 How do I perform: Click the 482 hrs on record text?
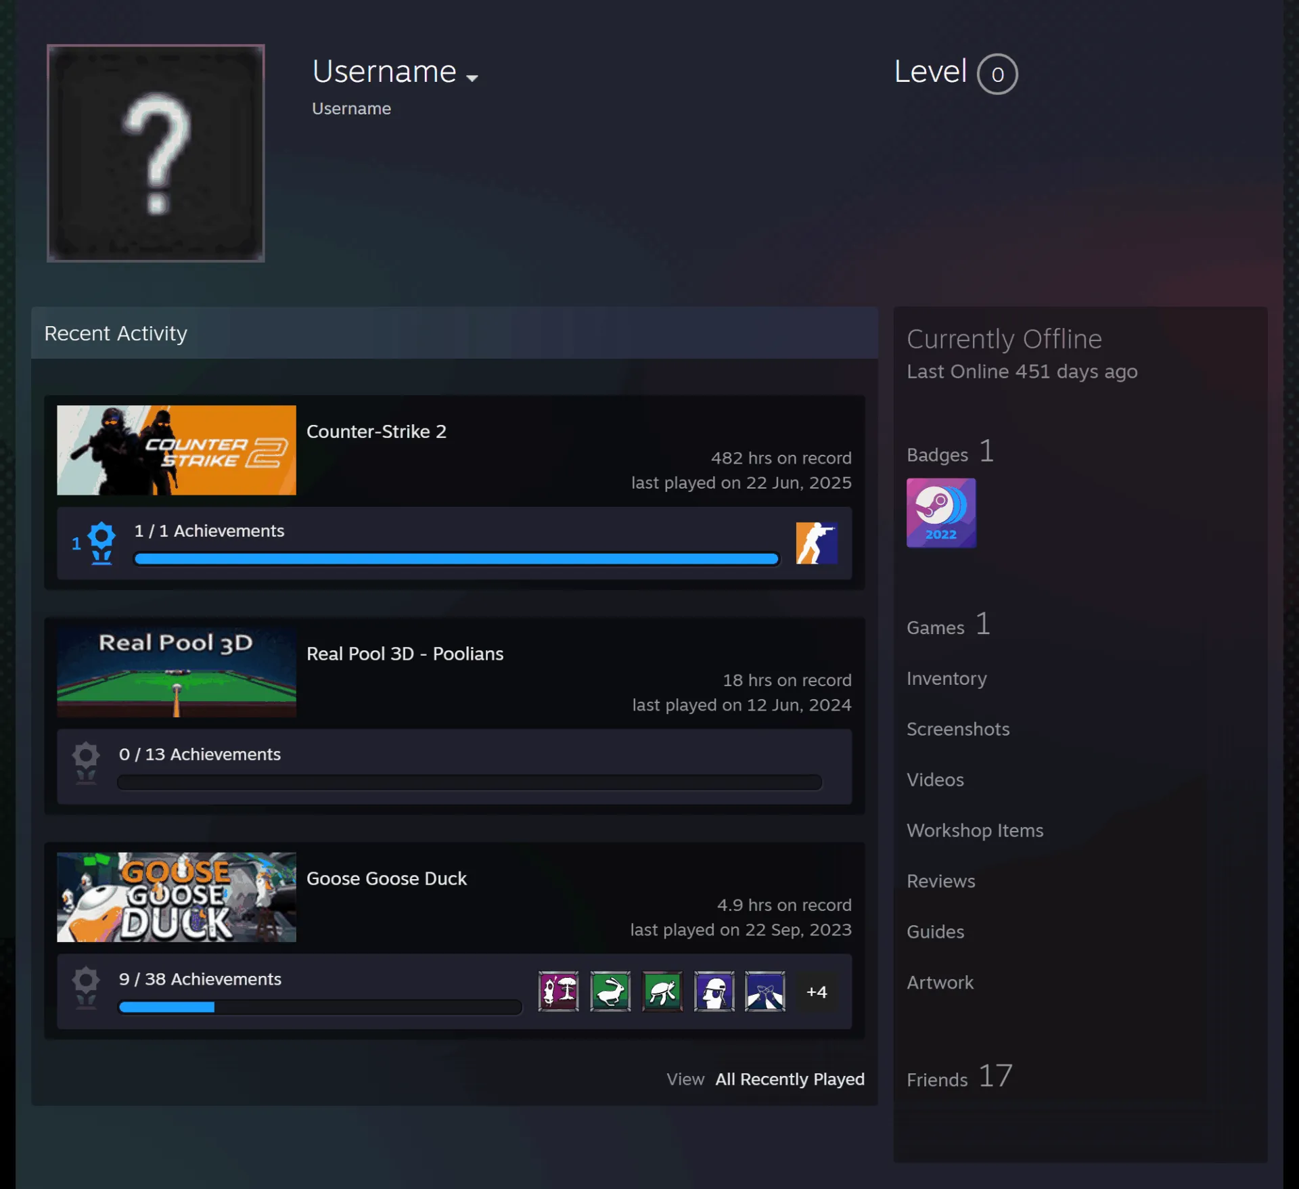pos(781,458)
